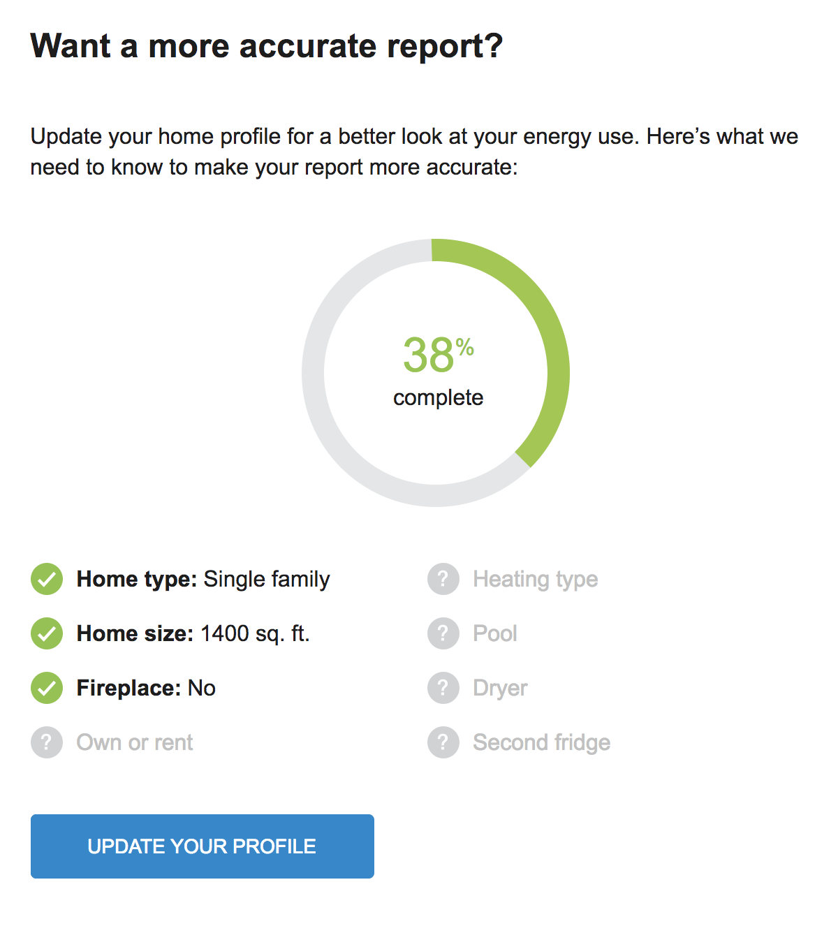Viewport: 838px width, 933px height.
Task: Click the question mark icon beside Pool
Action: pyautogui.click(x=443, y=633)
